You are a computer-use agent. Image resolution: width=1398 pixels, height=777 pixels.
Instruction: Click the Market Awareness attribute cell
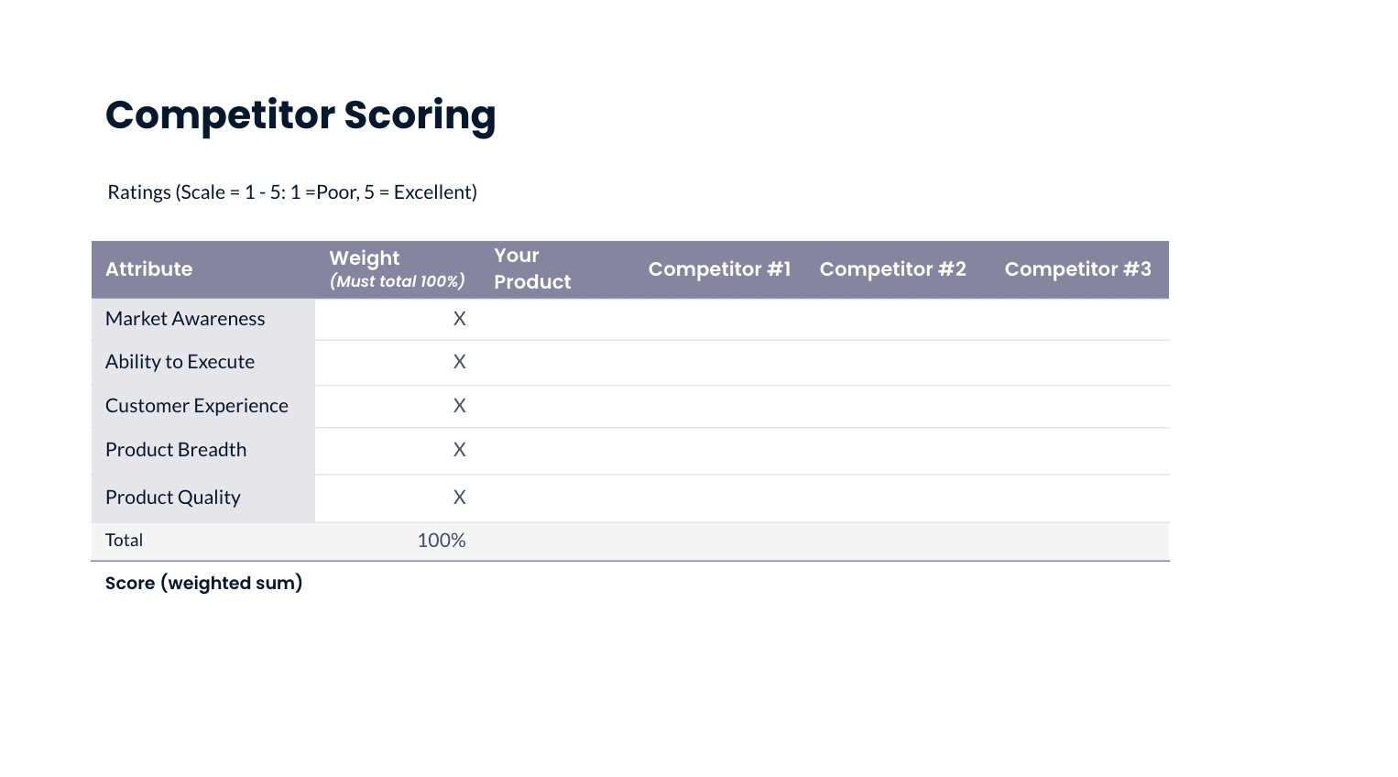click(x=185, y=319)
